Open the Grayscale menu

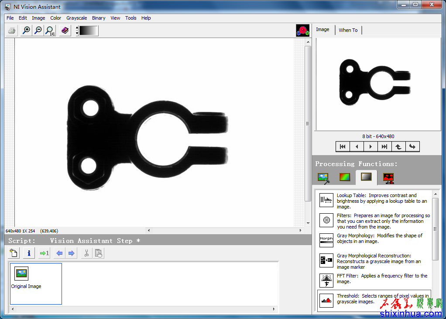point(76,18)
